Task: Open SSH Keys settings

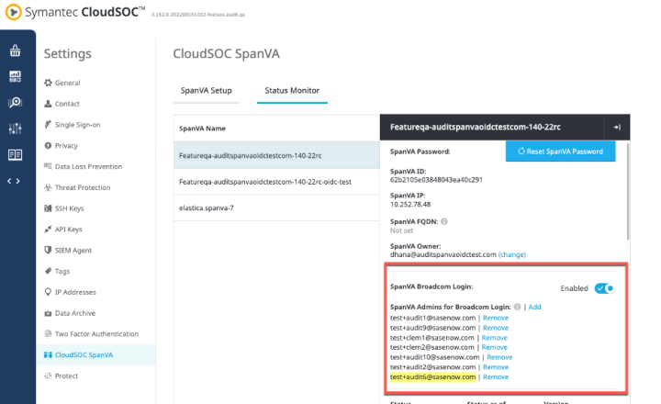Action: tap(69, 208)
